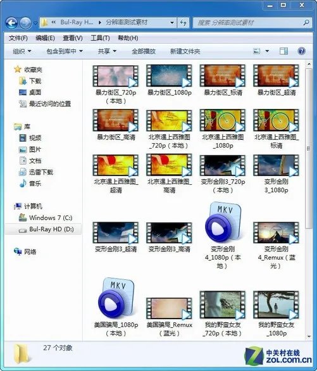This screenshot has width=317, height=371.
Task: Click the 全部播放 button
Action: coord(144,51)
